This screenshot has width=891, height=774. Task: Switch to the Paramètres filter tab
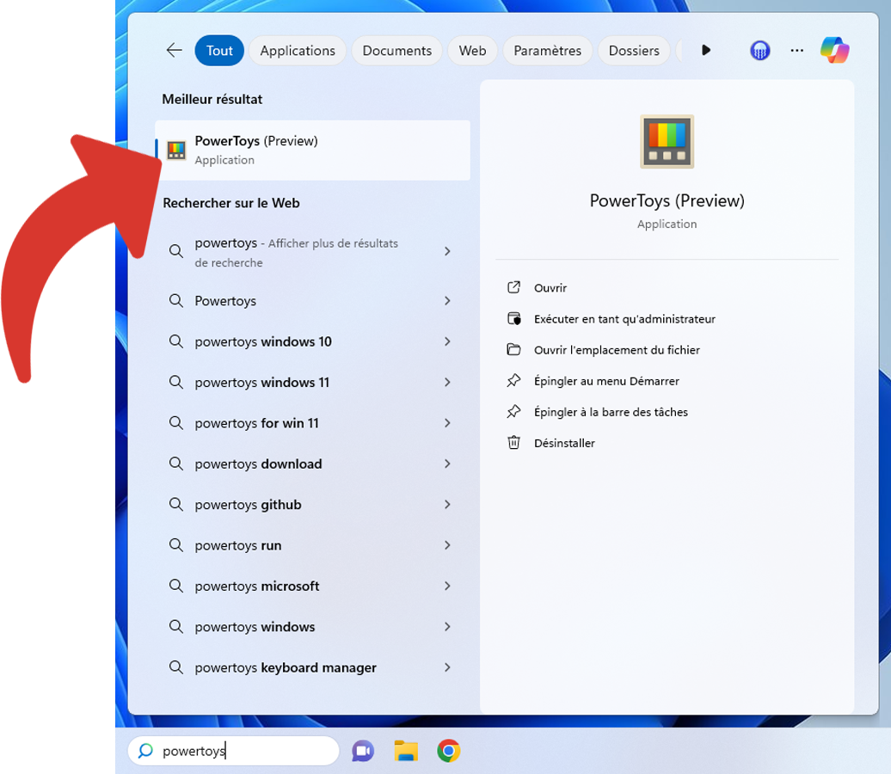(x=548, y=51)
